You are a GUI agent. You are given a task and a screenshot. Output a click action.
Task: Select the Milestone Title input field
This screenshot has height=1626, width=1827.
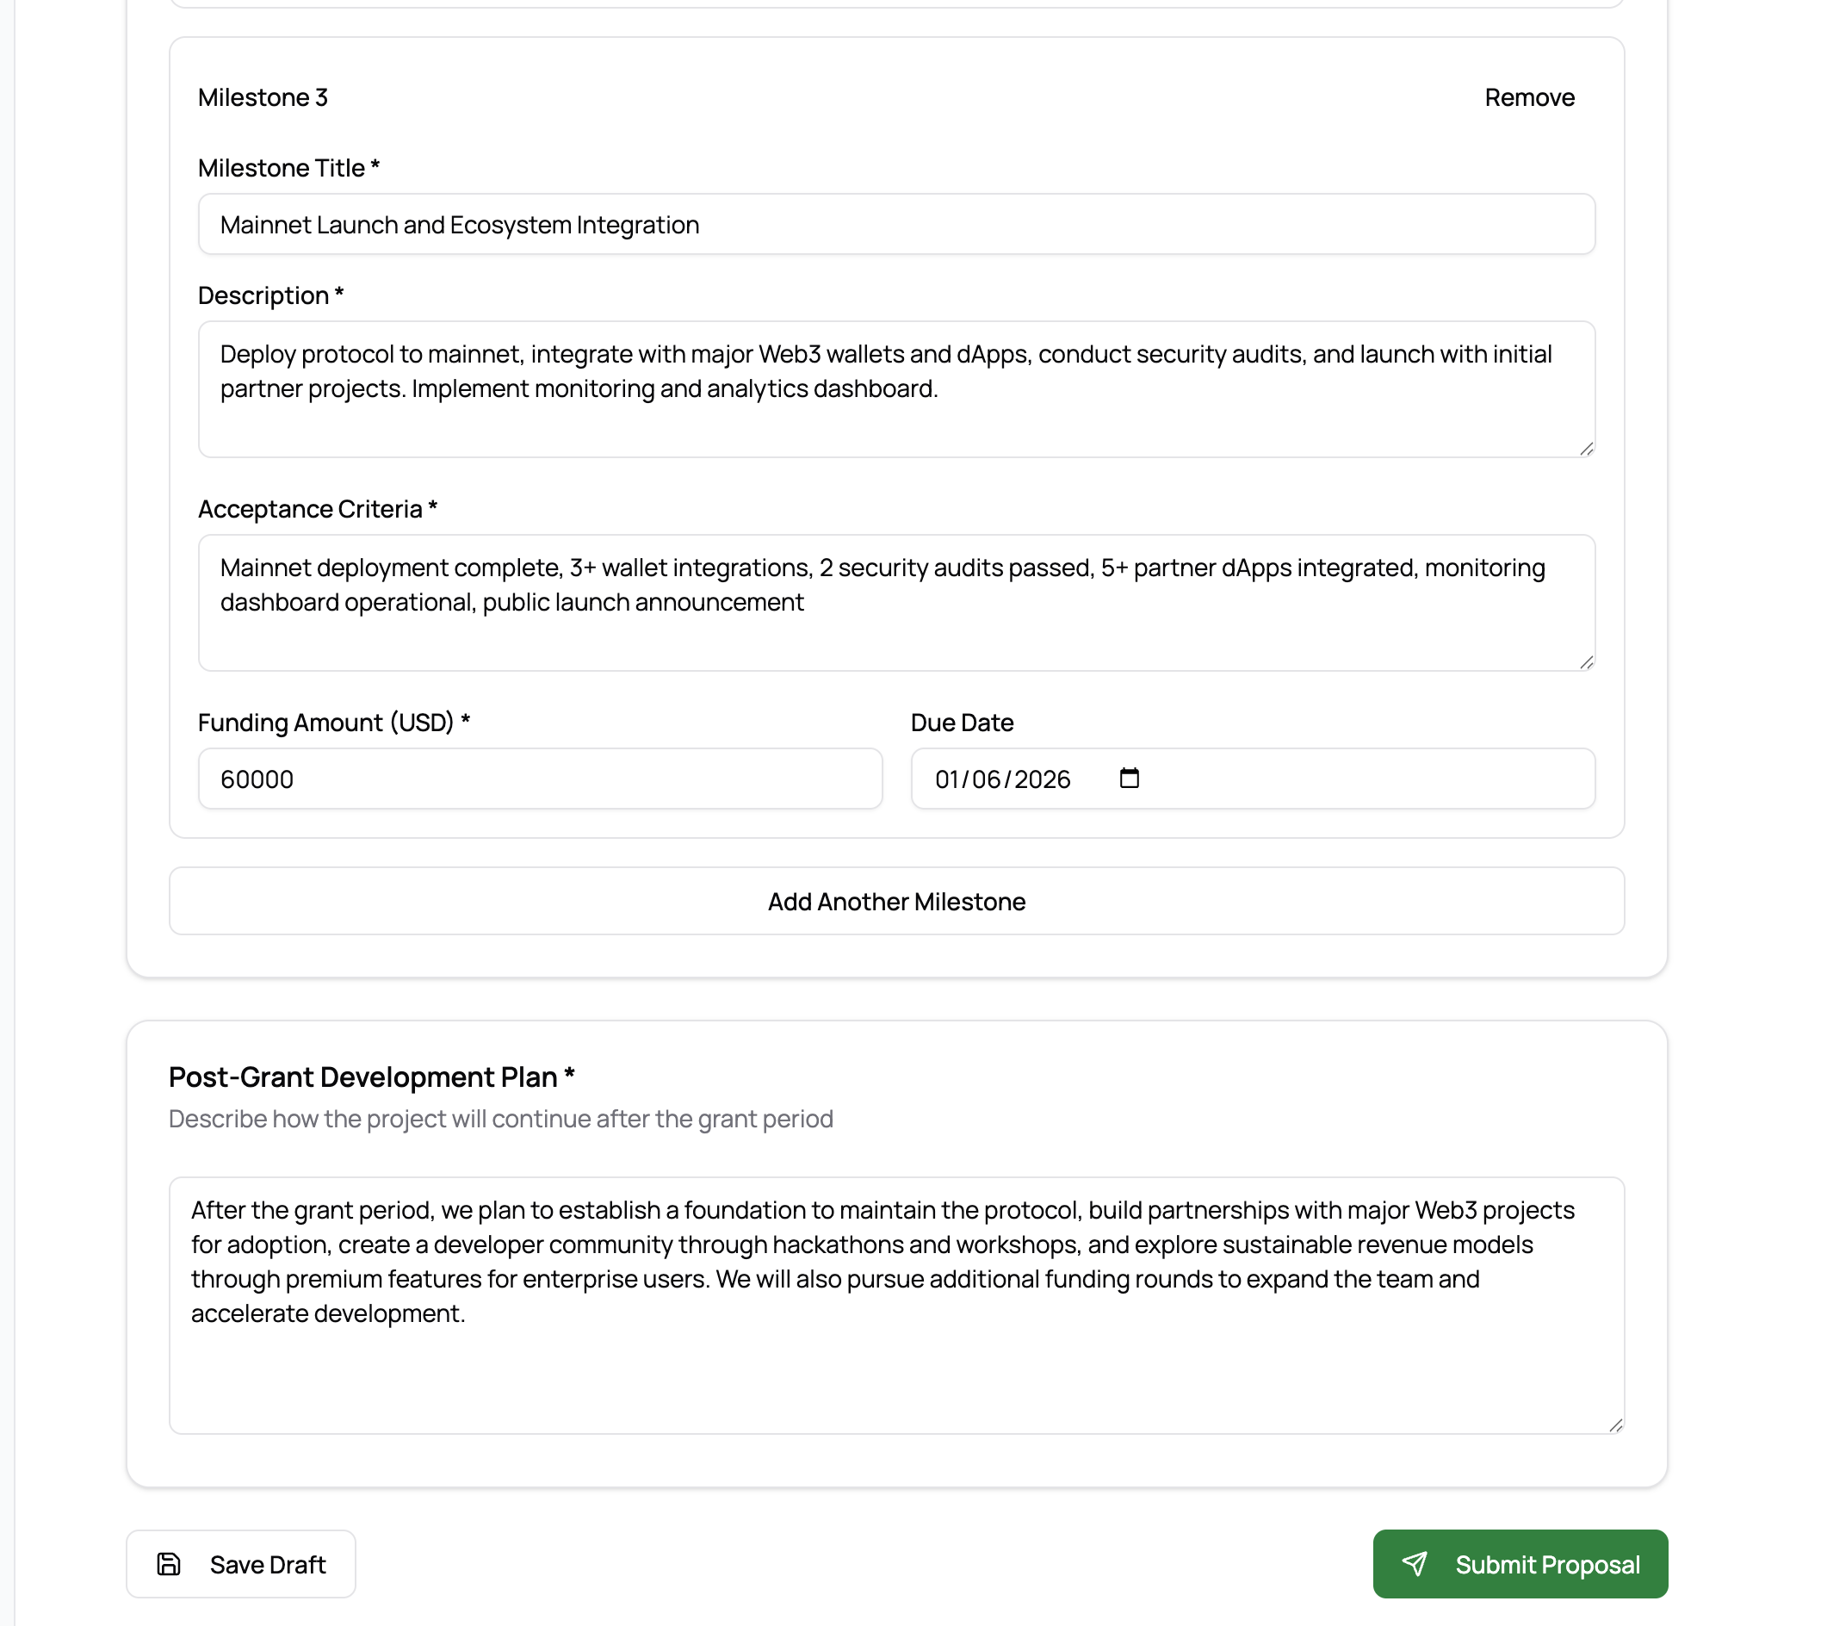[x=895, y=225]
